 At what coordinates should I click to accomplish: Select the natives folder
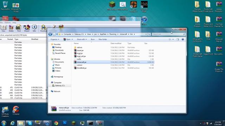pyautogui.click(x=78, y=48)
